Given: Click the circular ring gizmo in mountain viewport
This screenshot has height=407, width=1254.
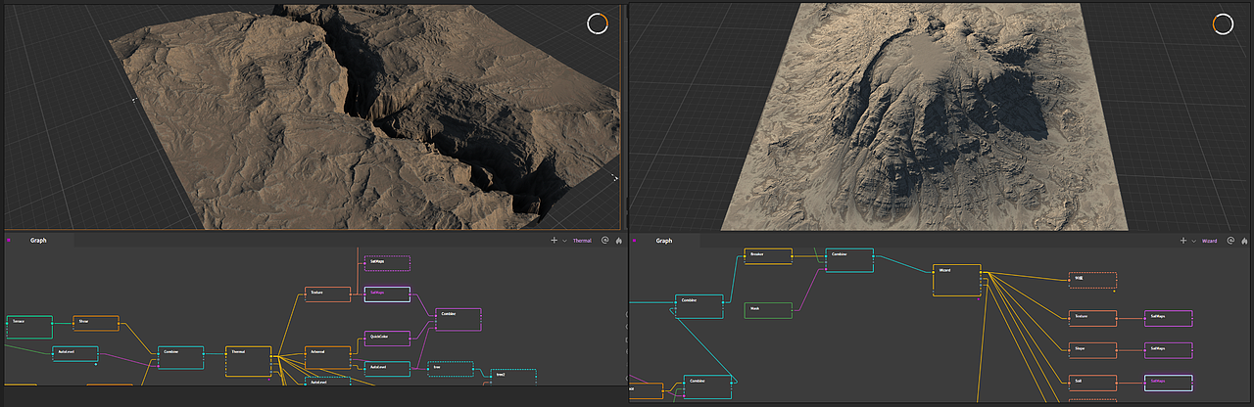Looking at the screenshot, I should 1223,24.
